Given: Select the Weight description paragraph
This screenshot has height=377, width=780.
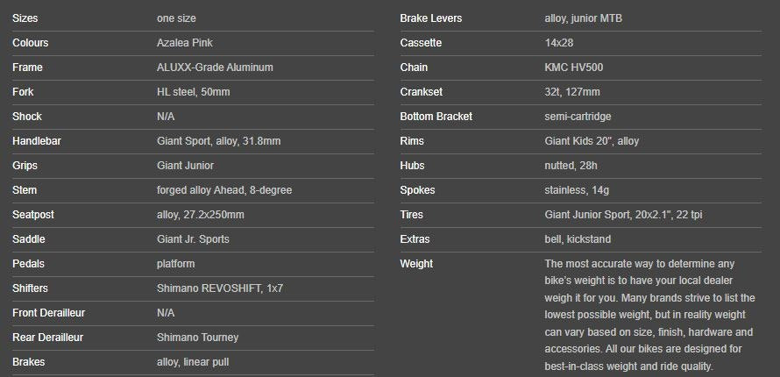Looking at the screenshot, I should tap(649, 316).
